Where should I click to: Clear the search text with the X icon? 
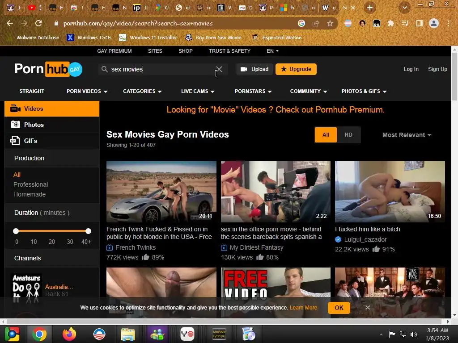coord(219,69)
